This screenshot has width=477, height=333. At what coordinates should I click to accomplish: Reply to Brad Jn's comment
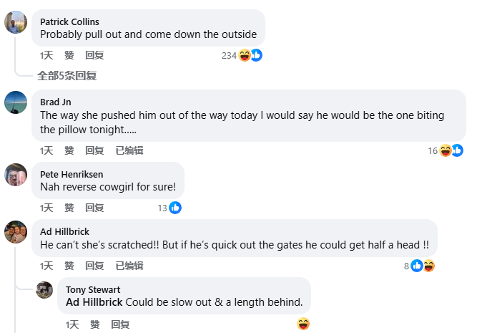tap(94, 150)
